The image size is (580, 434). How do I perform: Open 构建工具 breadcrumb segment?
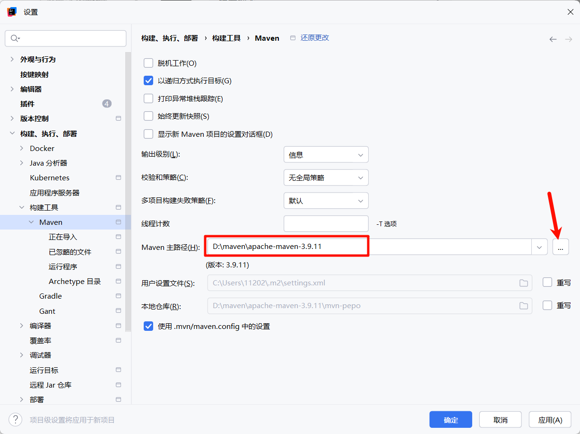click(226, 38)
